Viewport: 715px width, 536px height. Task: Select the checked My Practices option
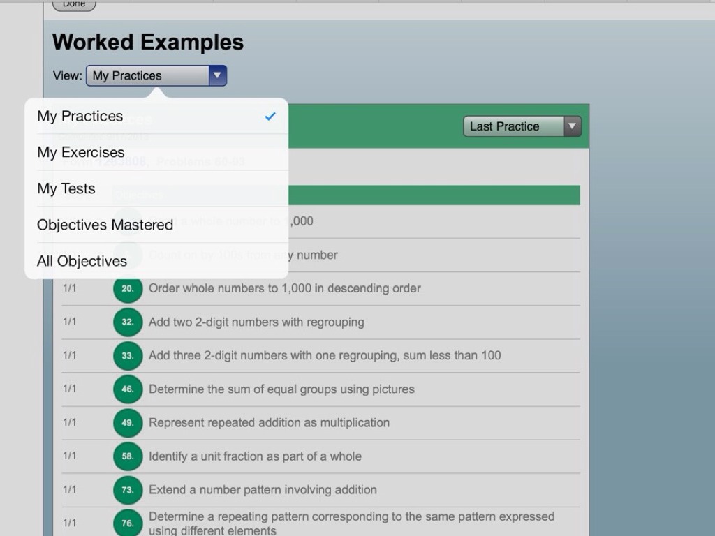(156, 117)
